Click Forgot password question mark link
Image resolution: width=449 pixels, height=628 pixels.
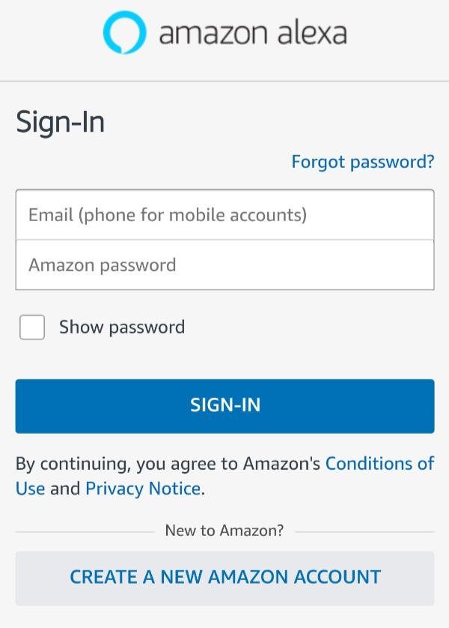(x=362, y=162)
